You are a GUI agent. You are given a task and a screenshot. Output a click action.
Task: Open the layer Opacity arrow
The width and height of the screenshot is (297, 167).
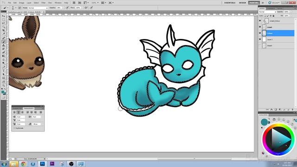click(x=291, y=12)
